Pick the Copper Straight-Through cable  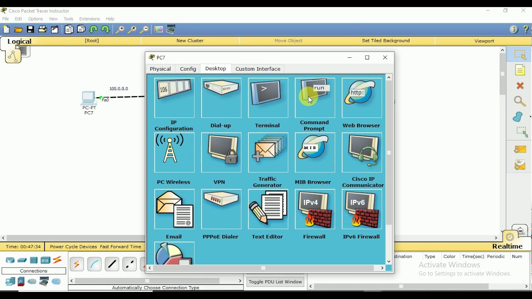click(x=112, y=265)
